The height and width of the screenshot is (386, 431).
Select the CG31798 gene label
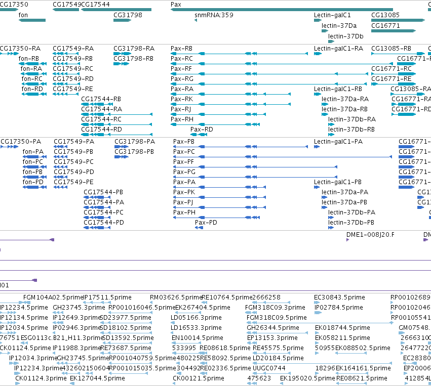click(x=128, y=15)
